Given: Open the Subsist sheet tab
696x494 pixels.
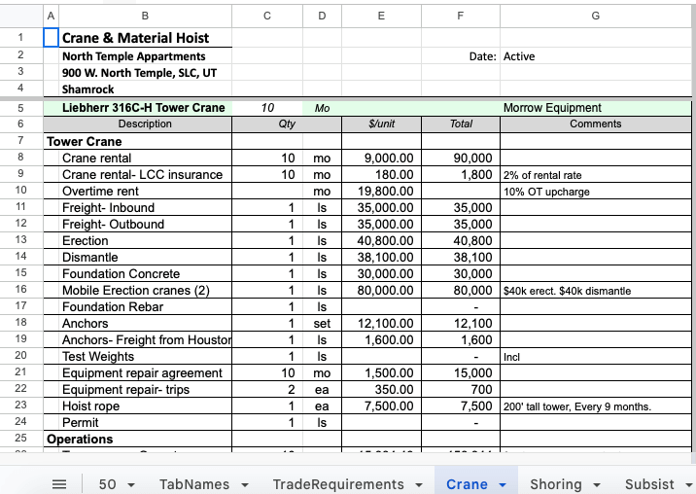Looking at the screenshot, I should (x=649, y=483).
